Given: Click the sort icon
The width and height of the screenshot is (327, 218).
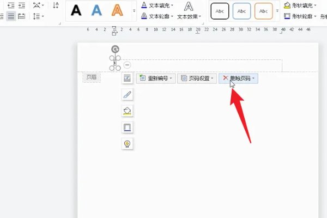Looking at the screenshot, I should tap(56, 5).
